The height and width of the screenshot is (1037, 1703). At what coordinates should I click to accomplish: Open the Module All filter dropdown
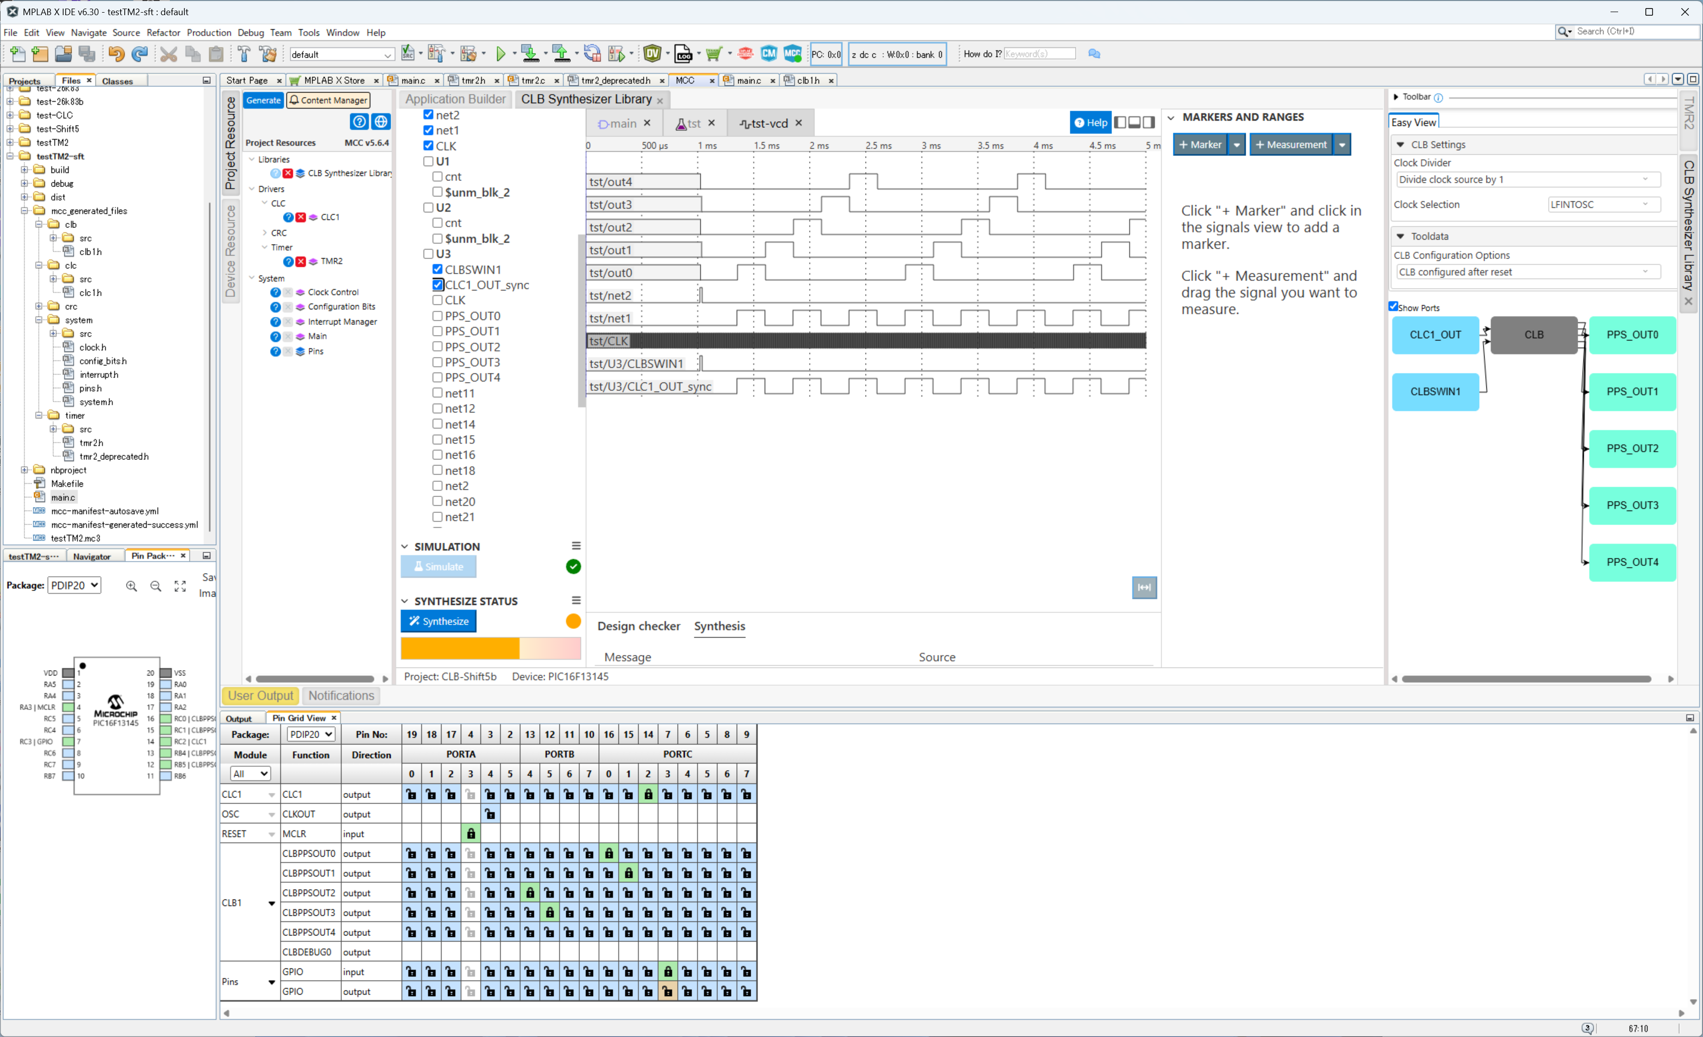(250, 774)
